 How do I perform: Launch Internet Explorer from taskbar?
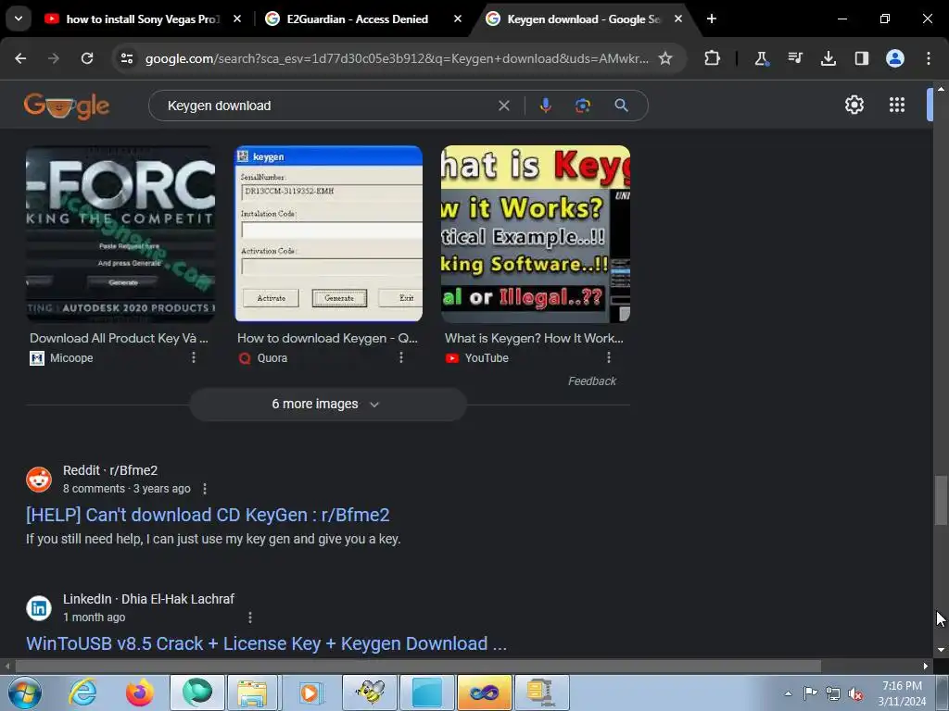[82, 692]
